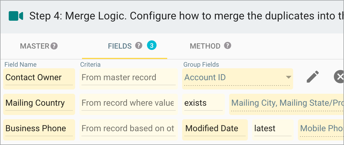Open help icon next to FIELDS
This screenshot has width=344, height=145.
pyautogui.click(x=138, y=45)
